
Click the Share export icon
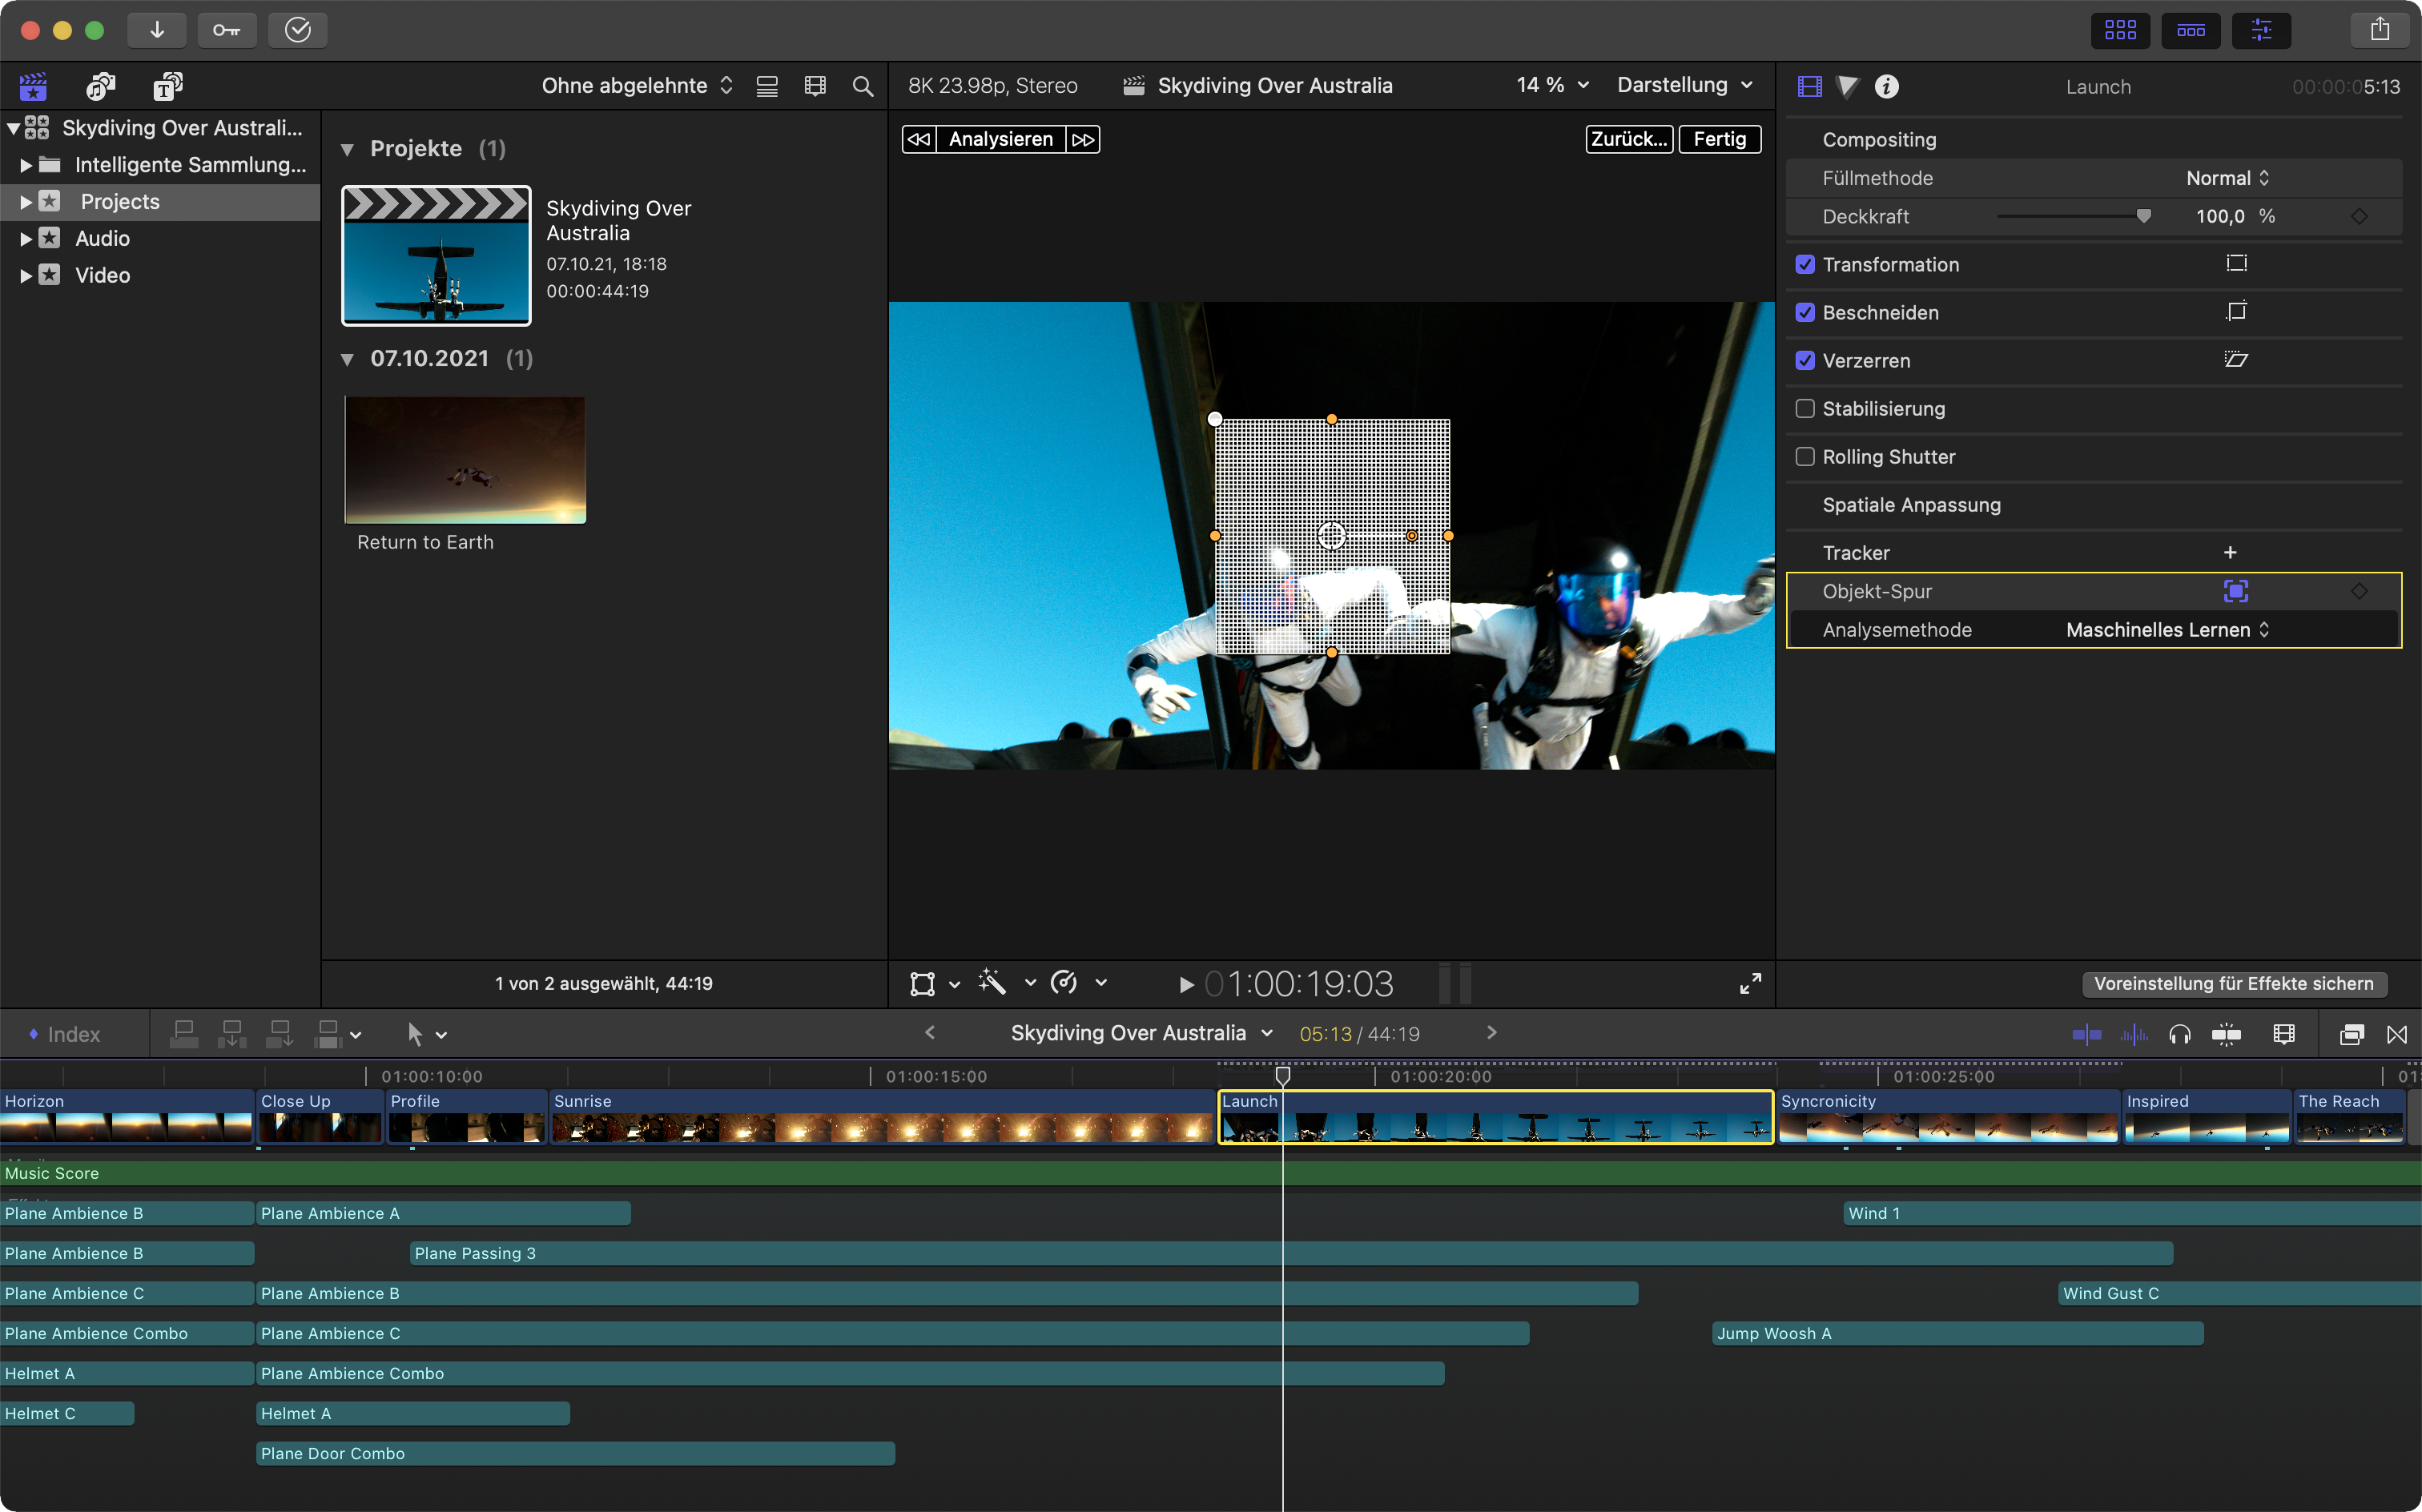(x=2379, y=30)
